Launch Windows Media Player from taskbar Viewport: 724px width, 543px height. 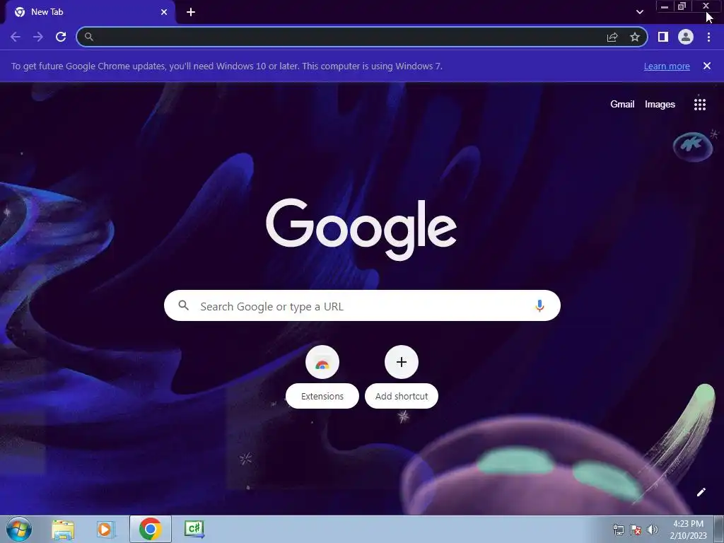[106, 529]
